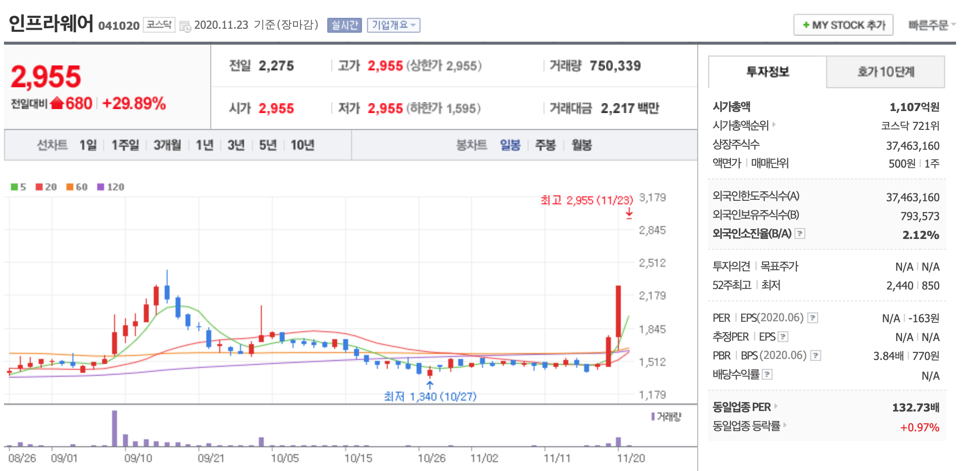Click the help icon next to 배당수익률

pos(767,374)
